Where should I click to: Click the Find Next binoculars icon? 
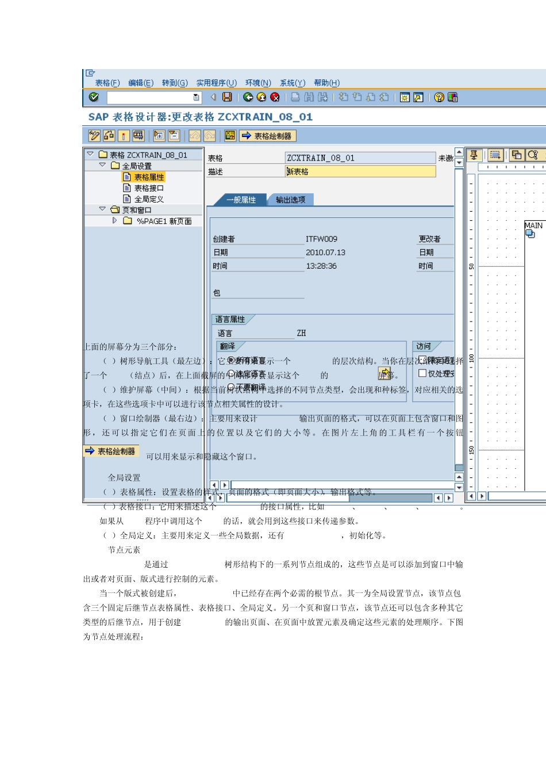pyautogui.click(x=323, y=97)
